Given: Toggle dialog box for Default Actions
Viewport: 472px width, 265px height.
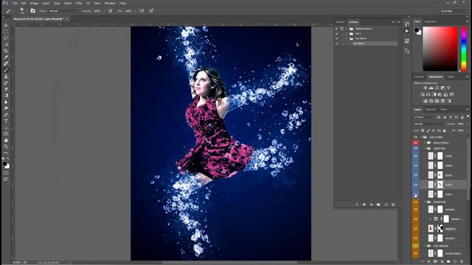Looking at the screenshot, I should click(341, 29).
